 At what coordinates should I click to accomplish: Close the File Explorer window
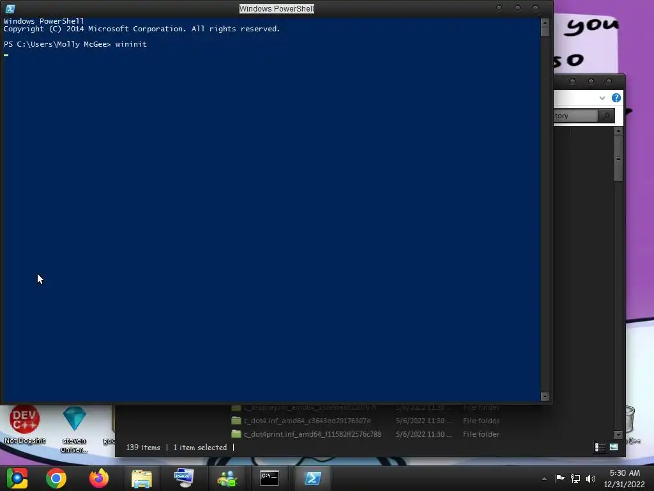coord(609,81)
